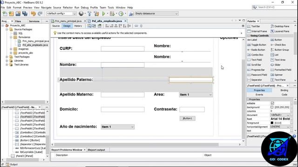Click the Redo toolbar icon
This screenshot has width=298, height=167.
coord(40,13)
